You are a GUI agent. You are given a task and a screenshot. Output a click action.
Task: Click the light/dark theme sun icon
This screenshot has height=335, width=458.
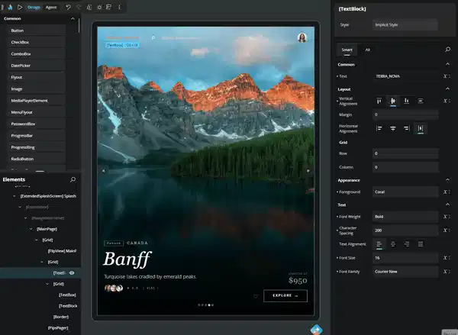click(98, 7)
